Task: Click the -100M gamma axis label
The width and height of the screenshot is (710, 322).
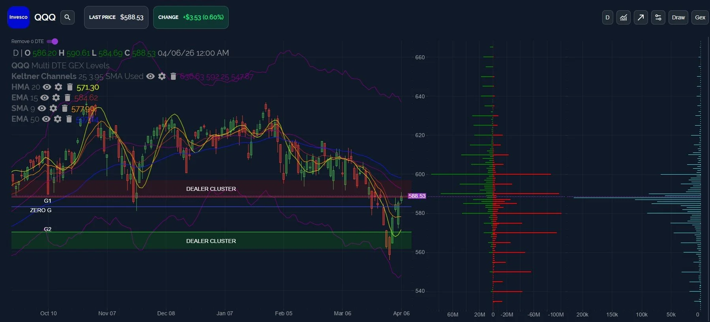Action: 556,314
